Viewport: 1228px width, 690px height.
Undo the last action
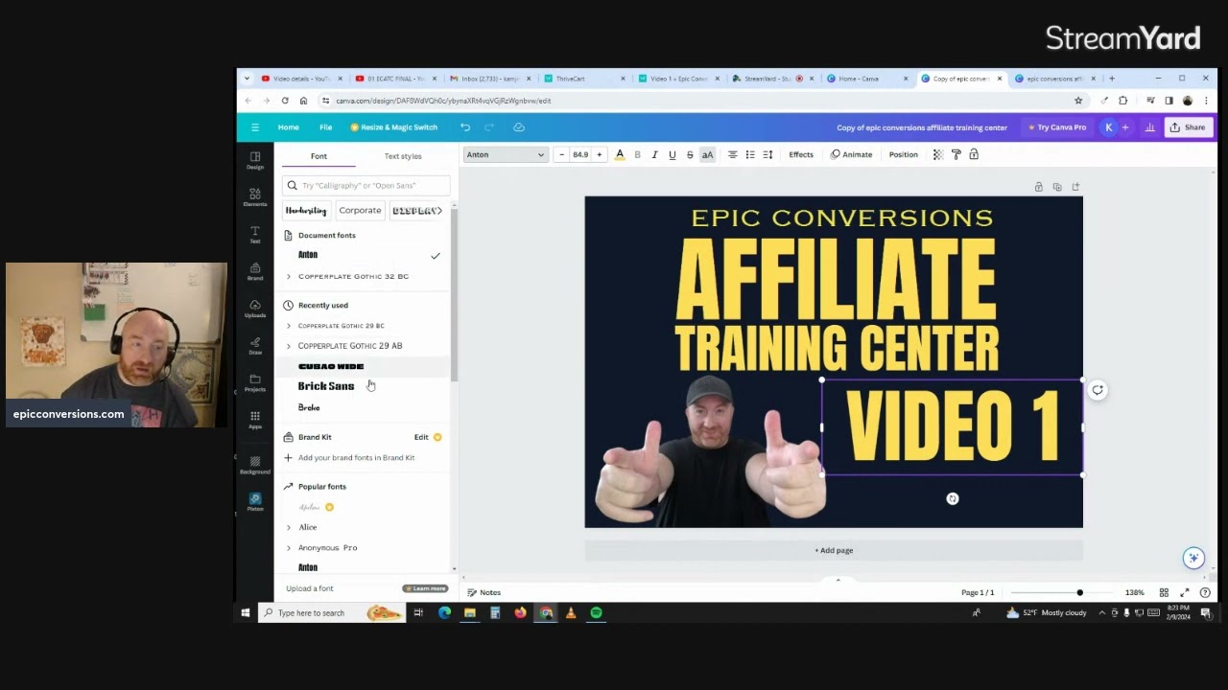click(x=465, y=127)
